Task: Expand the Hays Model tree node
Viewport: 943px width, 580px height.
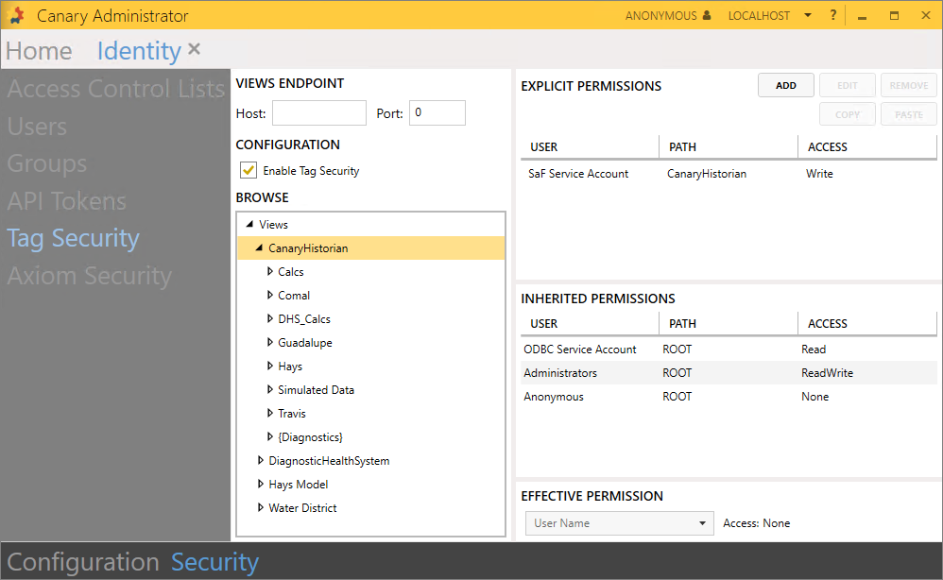Action: [x=261, y=484]
